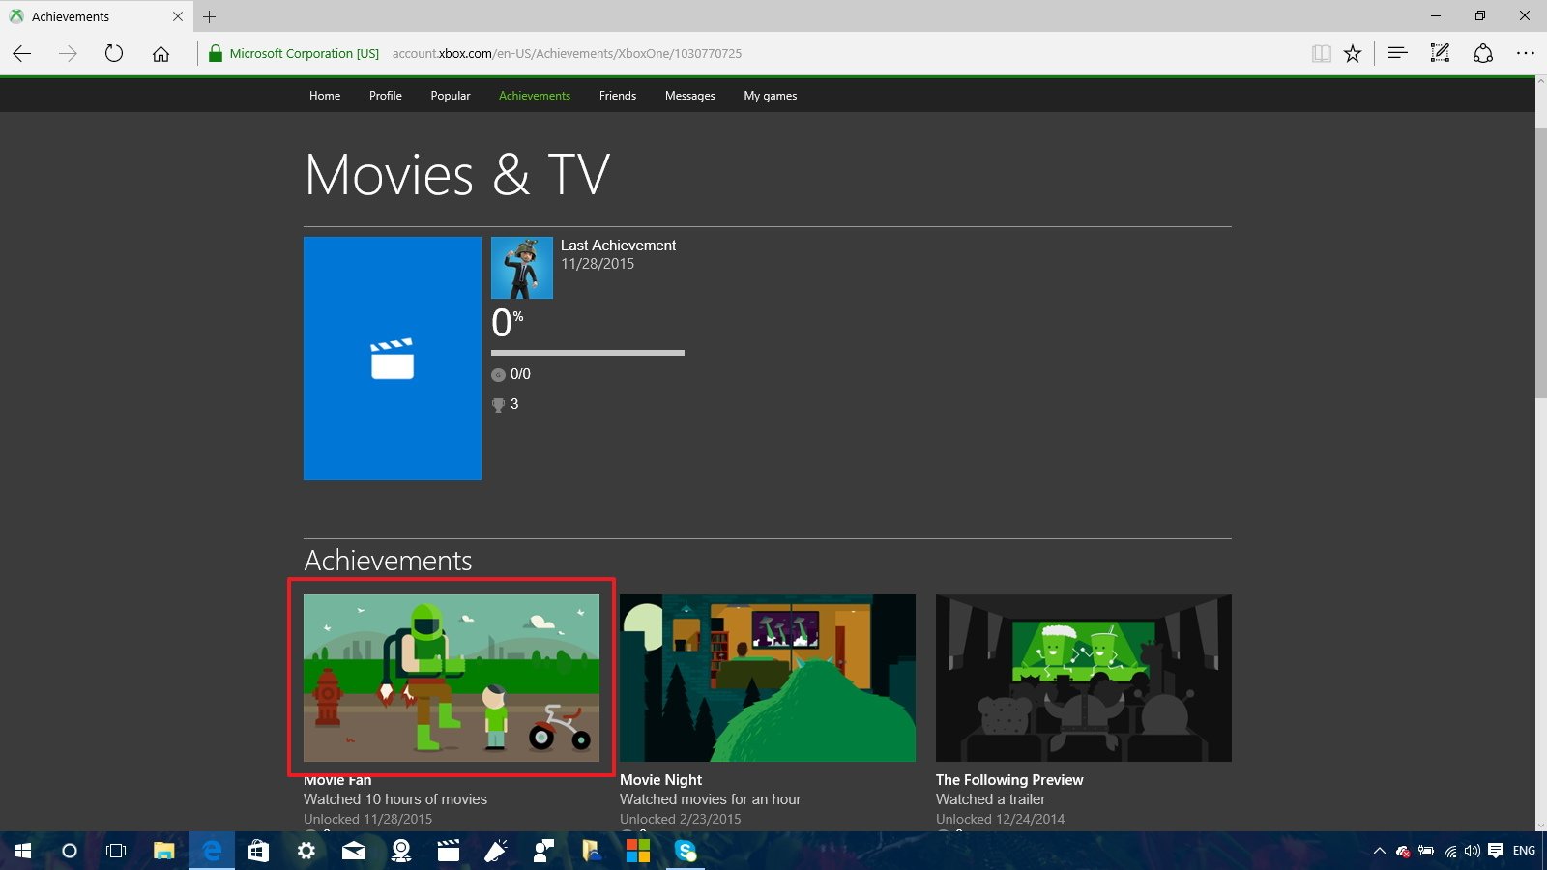Open the Edge More actions menu
1547x870 pixels.
pyautogui.click(x=1525, y=54)
